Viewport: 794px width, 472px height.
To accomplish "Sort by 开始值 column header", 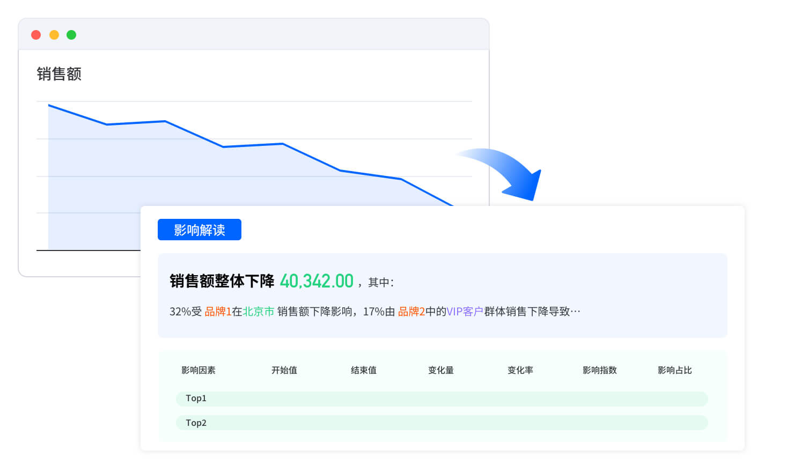I will [x=284, y=370].
